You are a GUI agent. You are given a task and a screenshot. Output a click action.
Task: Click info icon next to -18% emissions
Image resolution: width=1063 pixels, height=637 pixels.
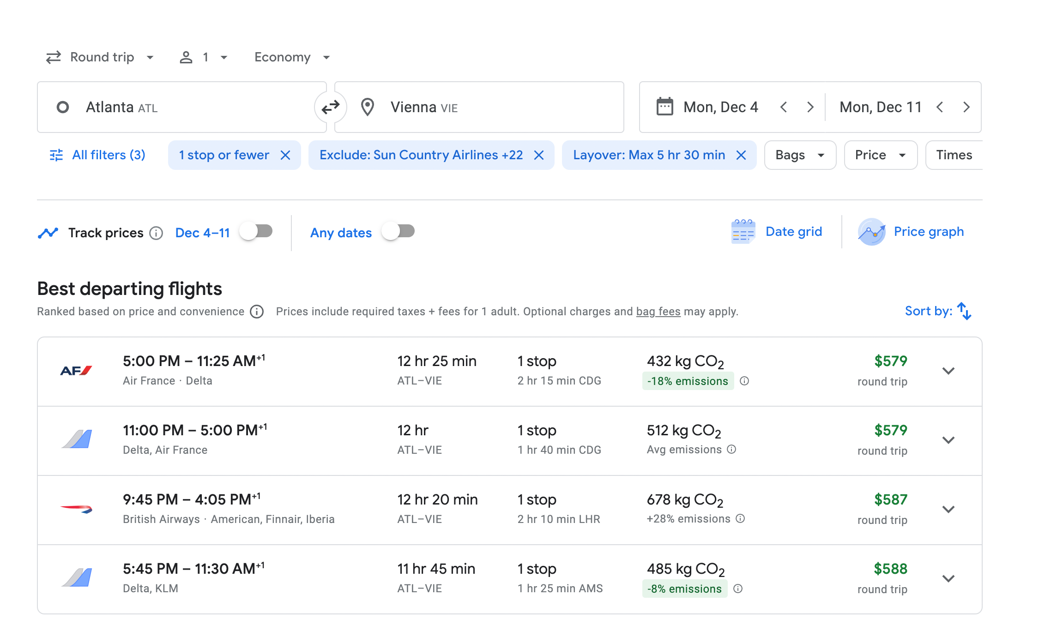(x=744, y=381)
